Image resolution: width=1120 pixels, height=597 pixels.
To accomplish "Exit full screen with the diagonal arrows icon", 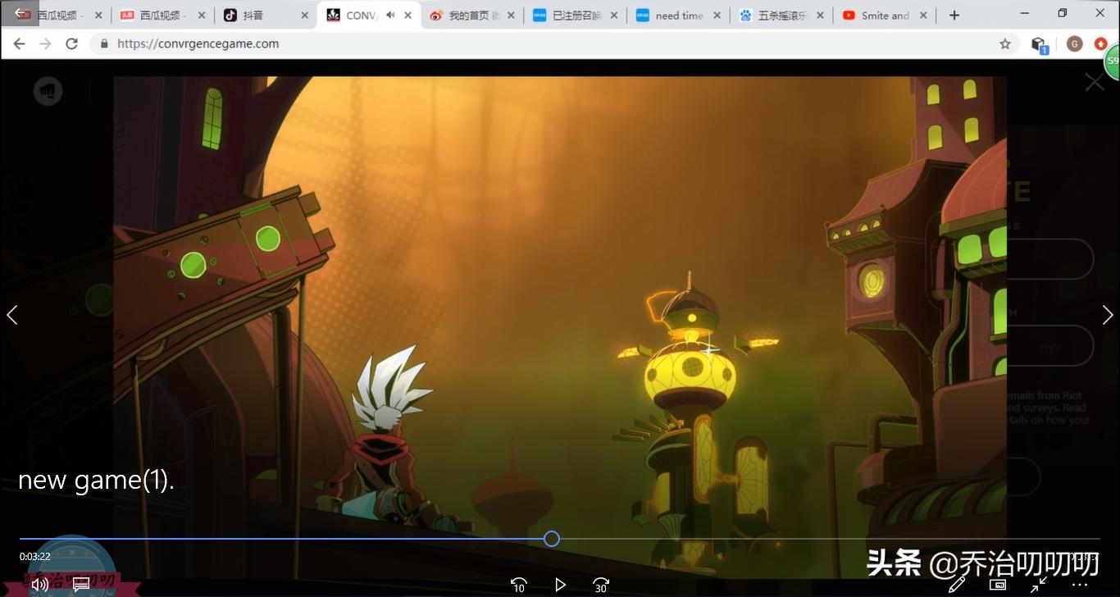I will (x=1038, y=585).
